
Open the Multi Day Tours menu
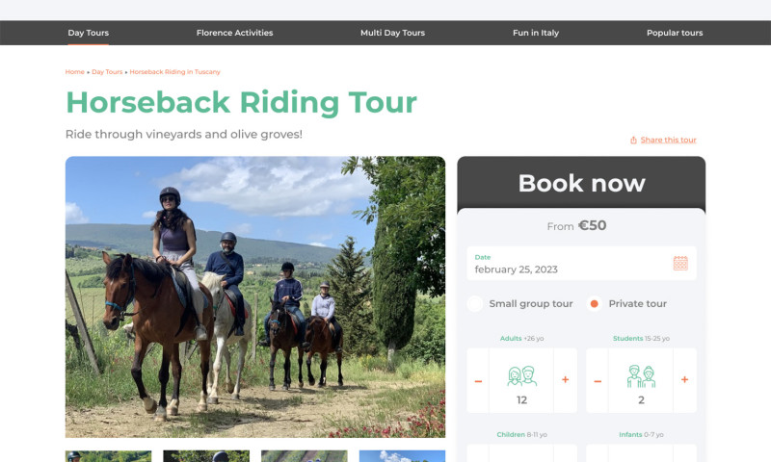392,33
